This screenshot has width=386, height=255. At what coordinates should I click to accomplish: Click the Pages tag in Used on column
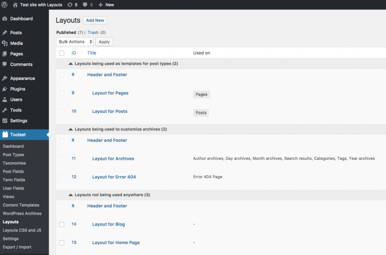tap(201, 95)
